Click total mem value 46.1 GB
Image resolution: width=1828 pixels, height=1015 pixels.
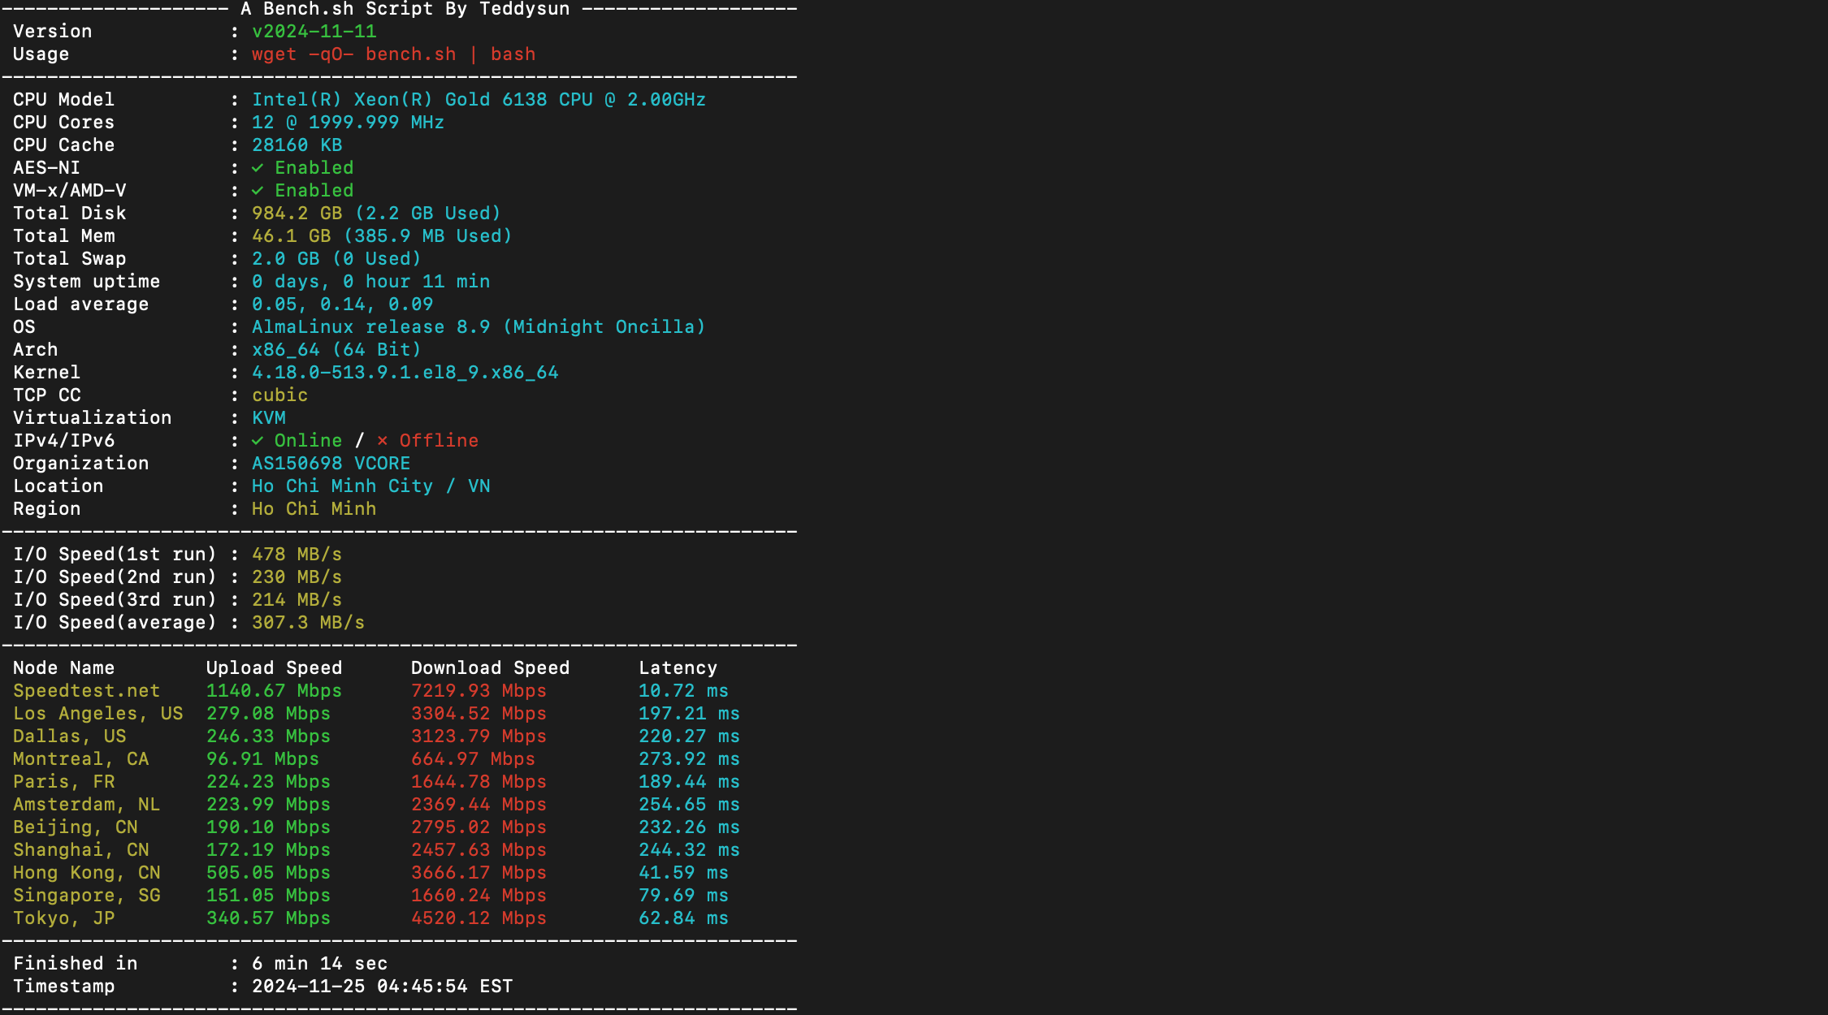click(x=291, y=235)
